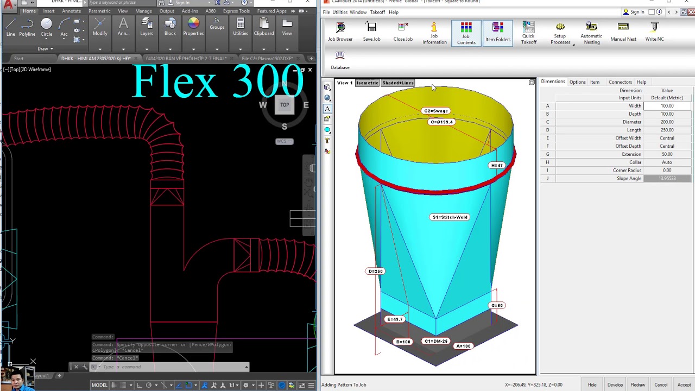
Task: Open Manual Nest
Action: (623, 32)
